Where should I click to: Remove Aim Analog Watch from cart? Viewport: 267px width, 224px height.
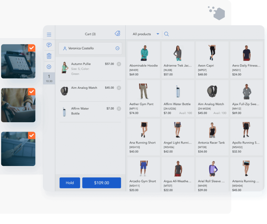click(x=119, y=88)
